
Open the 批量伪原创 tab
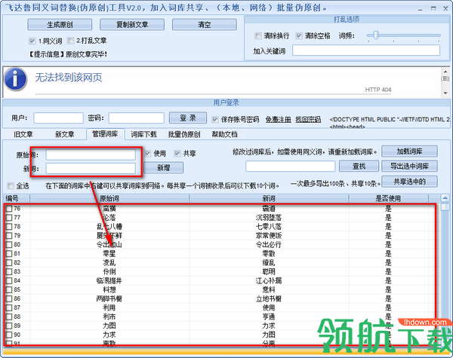pos(184,134)
